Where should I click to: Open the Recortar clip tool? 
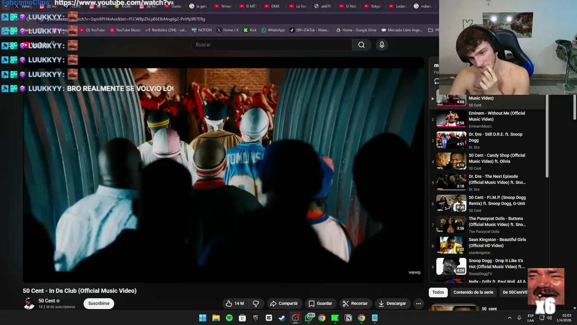click(355, 303)
